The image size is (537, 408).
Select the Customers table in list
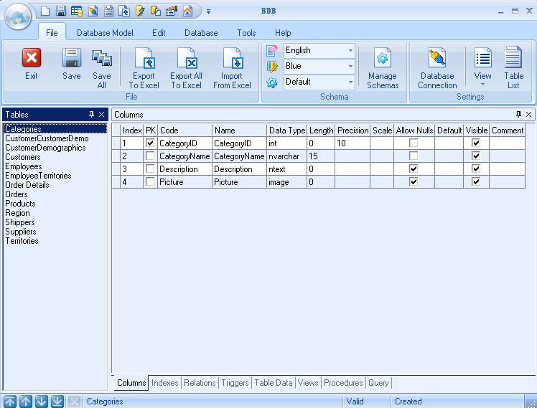pos(23,157)
